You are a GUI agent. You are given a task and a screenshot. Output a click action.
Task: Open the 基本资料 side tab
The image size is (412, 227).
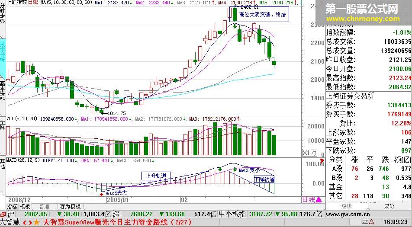click(3, 91)
